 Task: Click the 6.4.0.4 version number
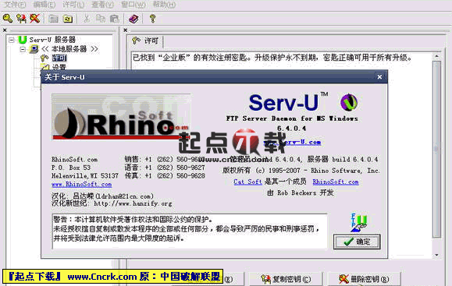[x=292, y=129]
